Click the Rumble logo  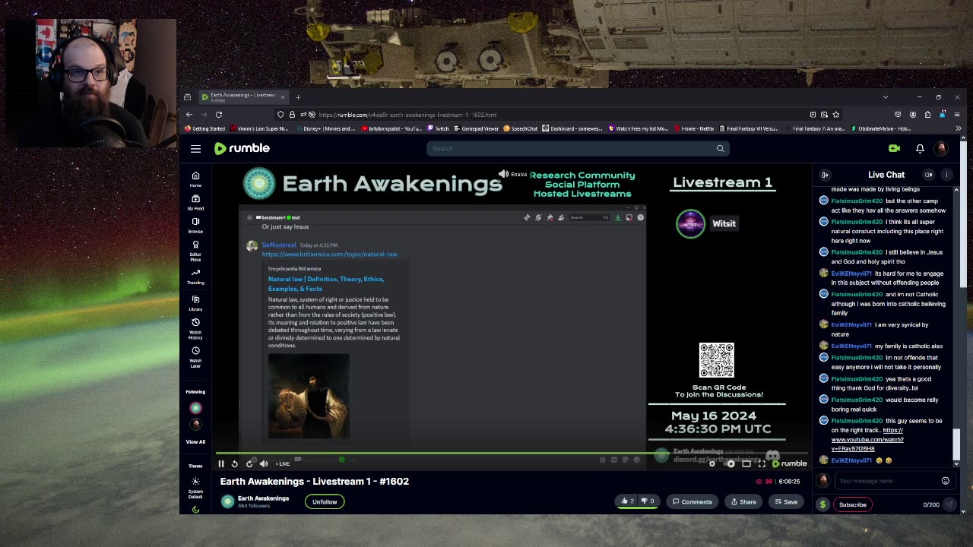coord(242,148)
